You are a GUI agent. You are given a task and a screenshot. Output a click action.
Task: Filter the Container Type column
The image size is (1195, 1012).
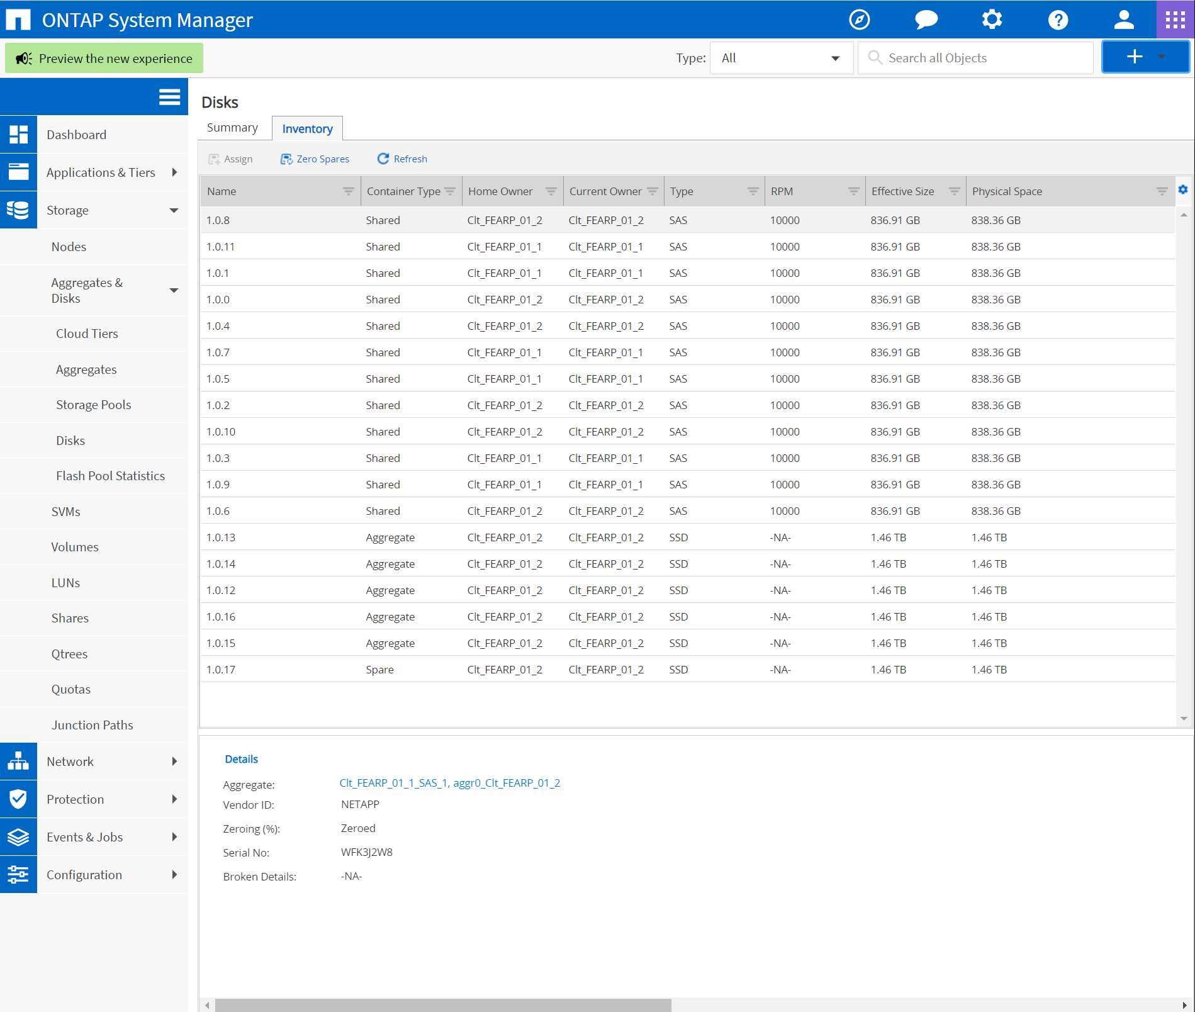pos(450,191)
